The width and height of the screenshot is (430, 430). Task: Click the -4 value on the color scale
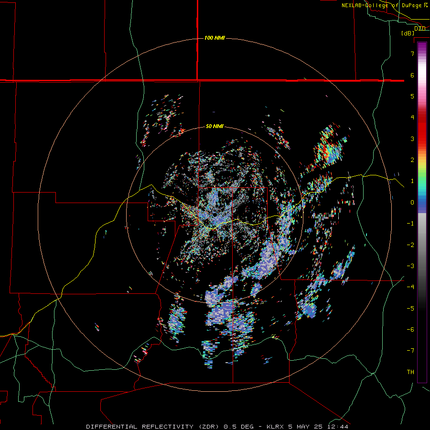(x=410, y=287)
